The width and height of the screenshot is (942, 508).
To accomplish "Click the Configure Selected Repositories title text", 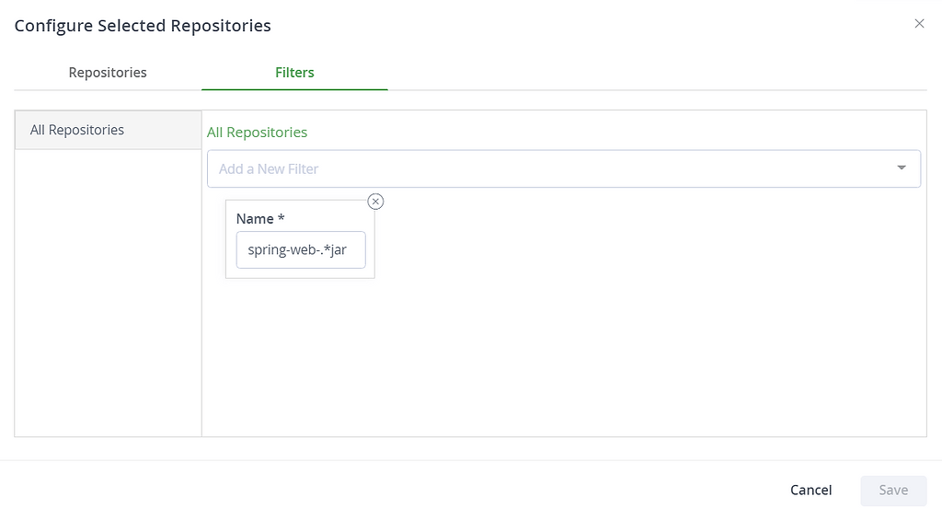I will click(143, 26).
